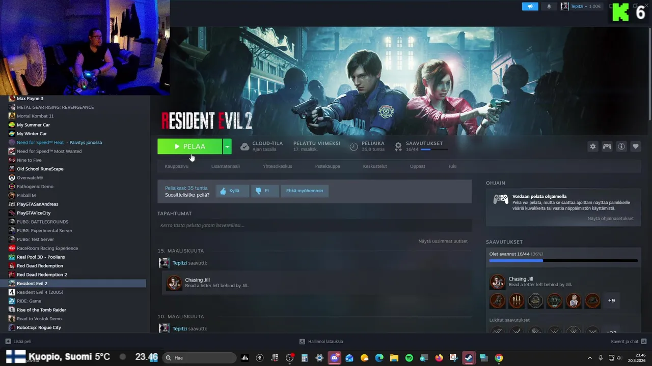
Task: Click the green PELAA play button
Action: click(189, 146)
